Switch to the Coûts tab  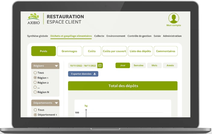pyautogui.click(x=92, y=51)
